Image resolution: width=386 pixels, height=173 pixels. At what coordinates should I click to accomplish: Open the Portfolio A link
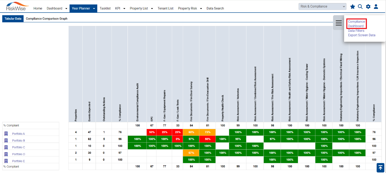click(x=19, y=134)
